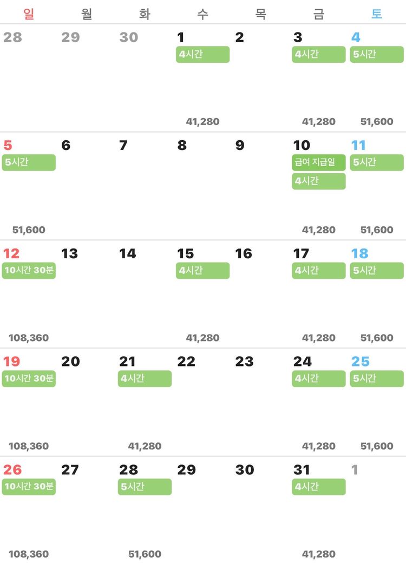Tap the 10시간 30분 shift on the 26th

tap(29, 487)
